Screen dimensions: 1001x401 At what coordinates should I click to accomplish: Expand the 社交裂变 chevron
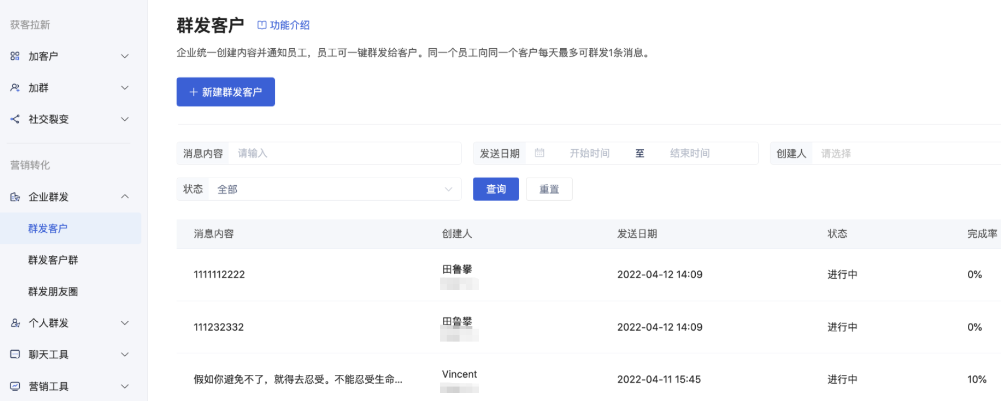[125, 119]
